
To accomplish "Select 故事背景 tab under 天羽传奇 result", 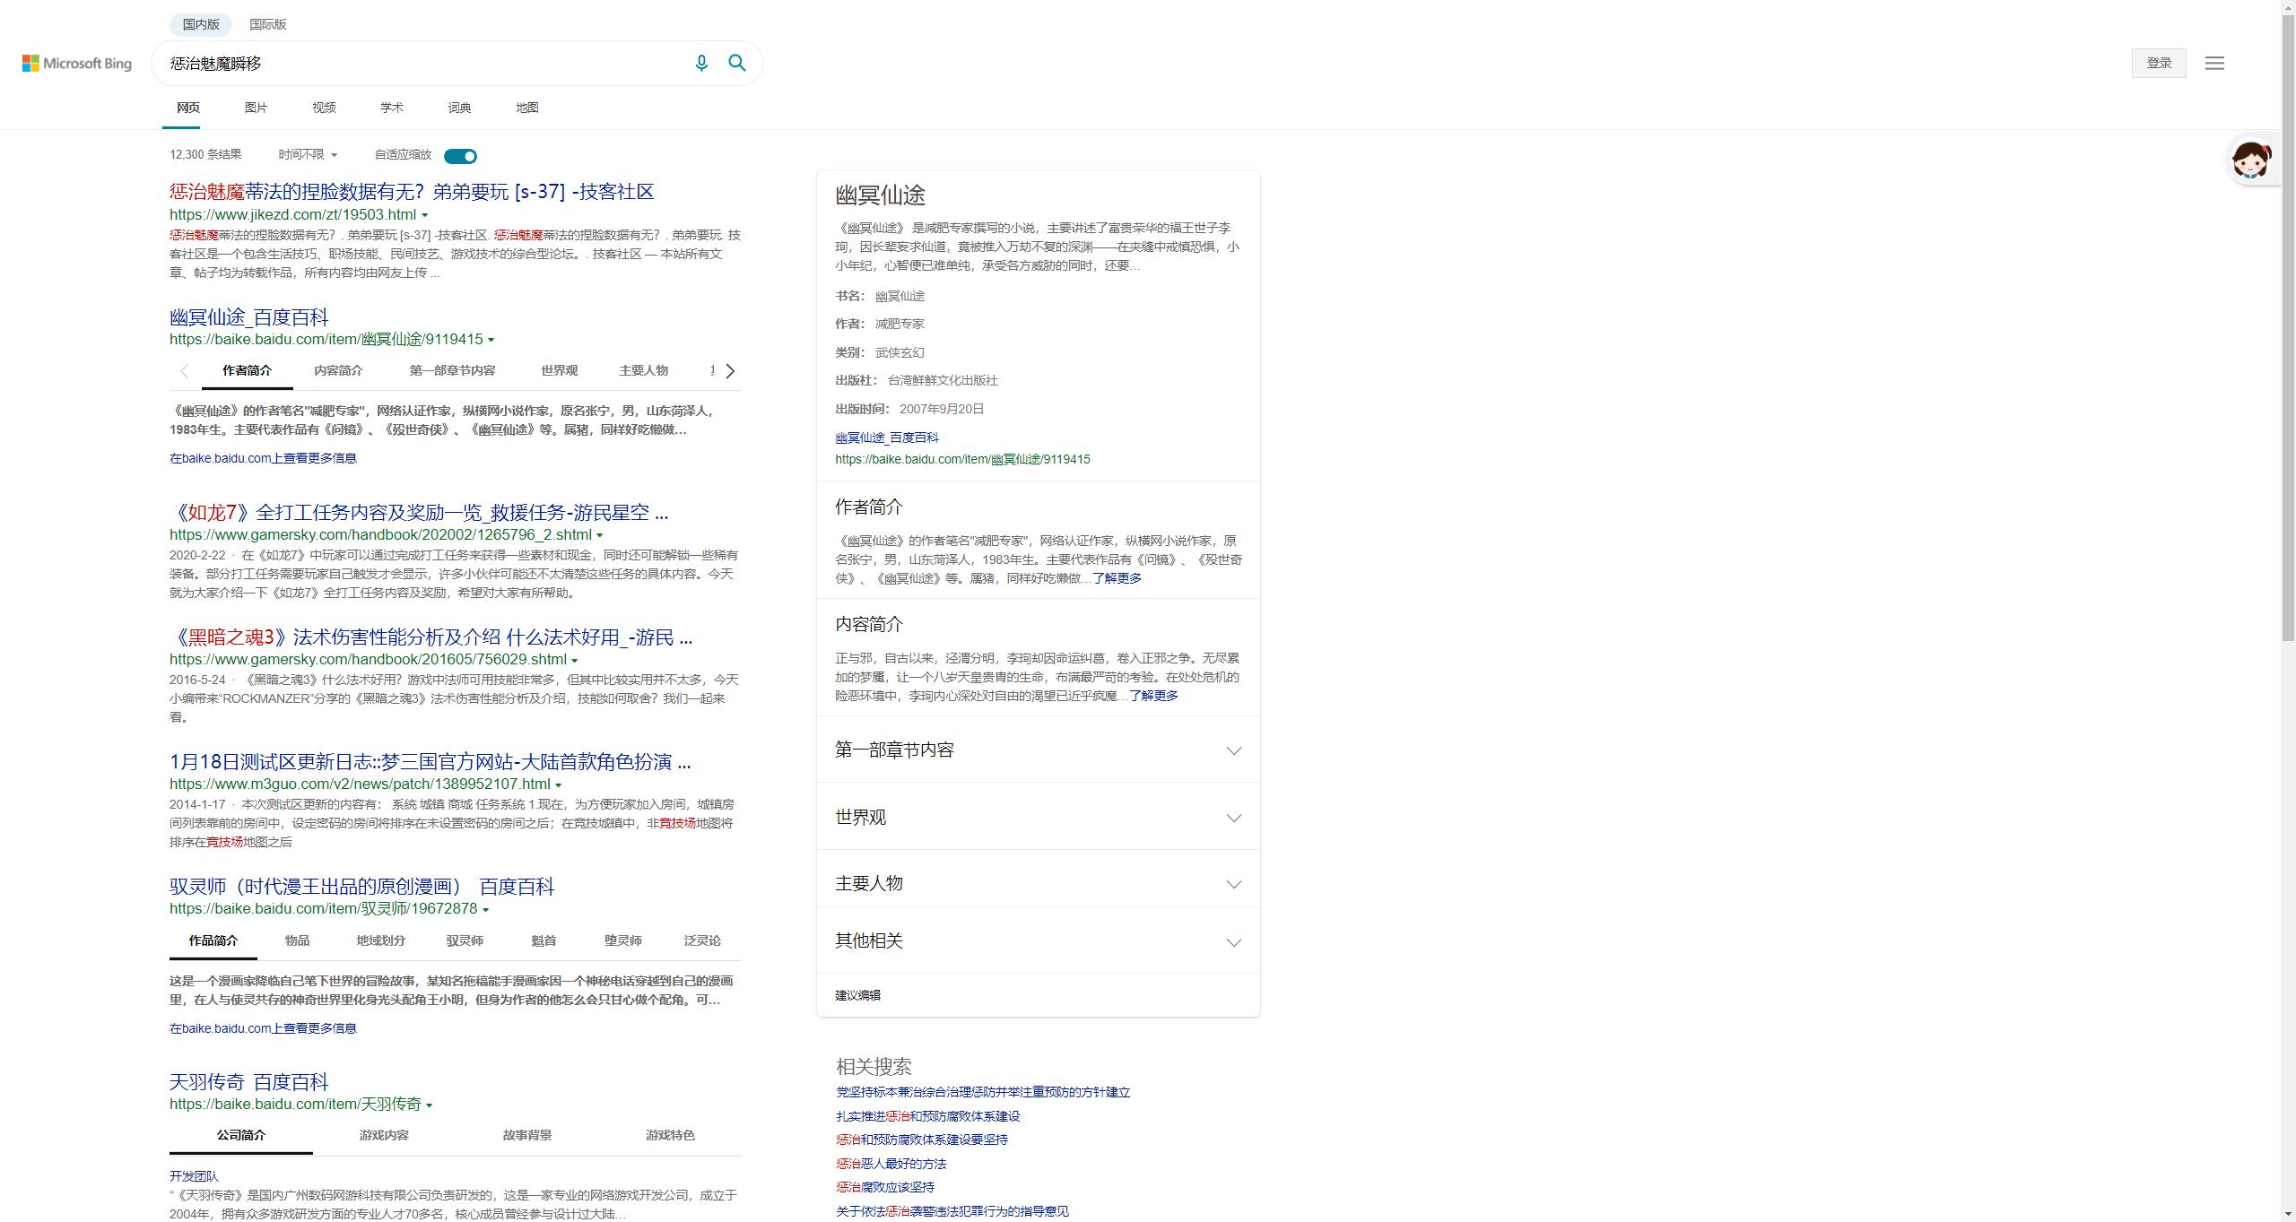I will 527,1135.
